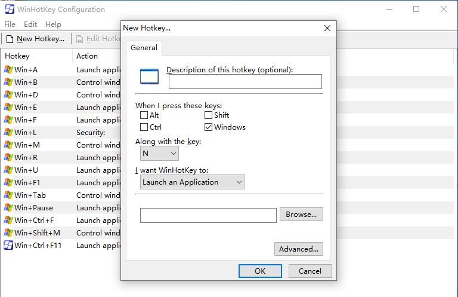Screen dimensions: 458x297
Task: Select the Win+Pause hotkey text
Action: tap(33, 208)
